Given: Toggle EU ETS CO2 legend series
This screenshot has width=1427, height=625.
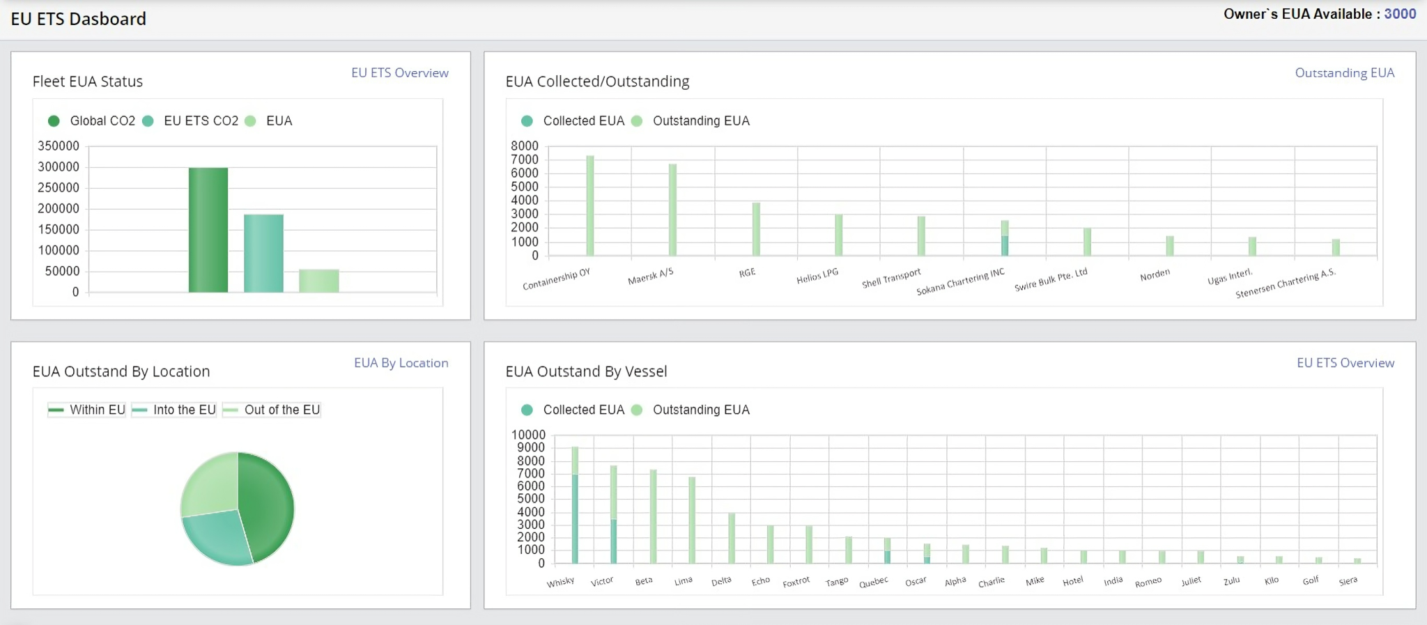Looking at the screenshot, I should 191,121.
